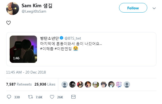This screenshot has width=162, height=104.
Task: Open the @LeegitItsSam handle link
Action: (x=34, y=11)
